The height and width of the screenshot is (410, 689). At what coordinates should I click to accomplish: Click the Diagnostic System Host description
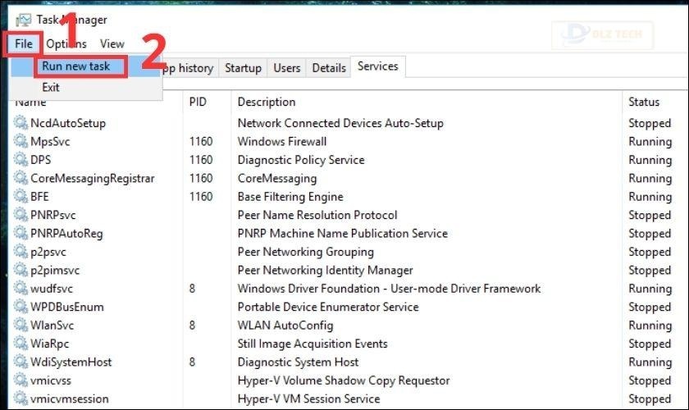coord(298,362)
